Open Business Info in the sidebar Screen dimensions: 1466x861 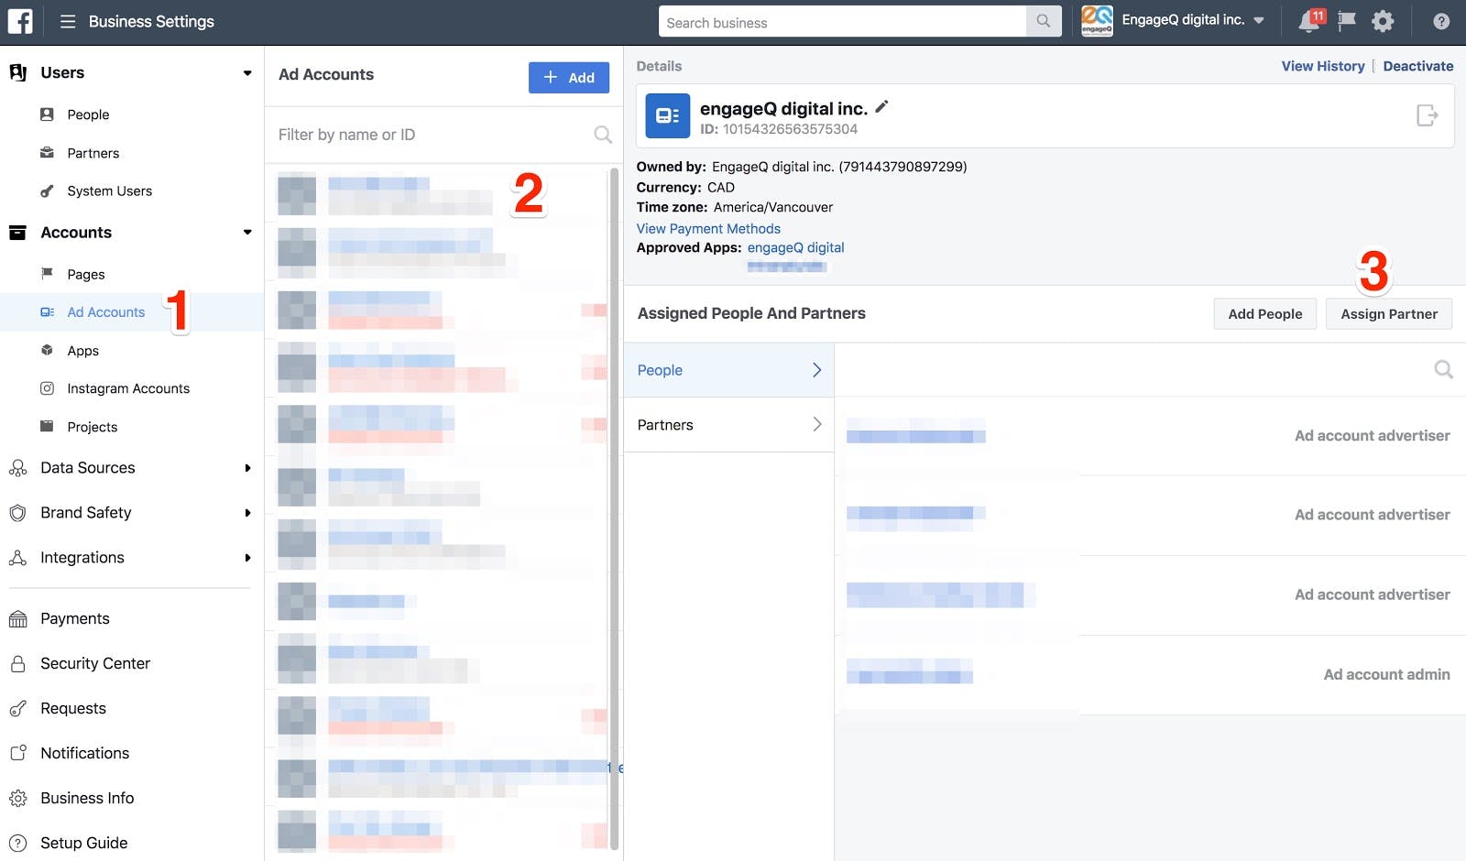87,799
